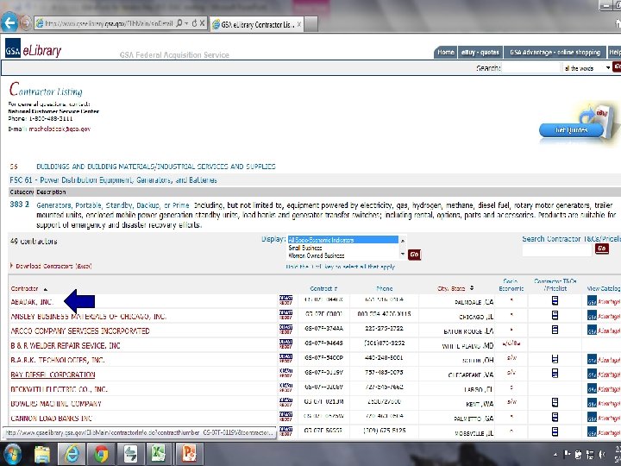Click the Search Contractor T&Cs input field

click(556, 250)
